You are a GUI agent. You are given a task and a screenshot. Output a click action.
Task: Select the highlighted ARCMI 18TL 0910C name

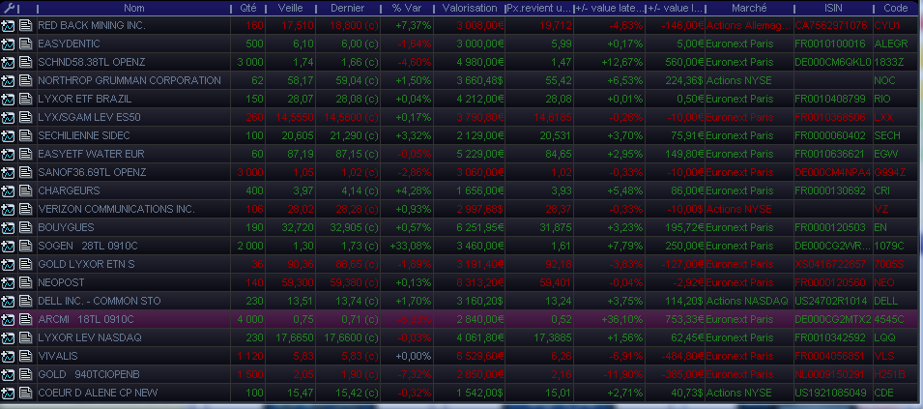[x=86, y=319]
